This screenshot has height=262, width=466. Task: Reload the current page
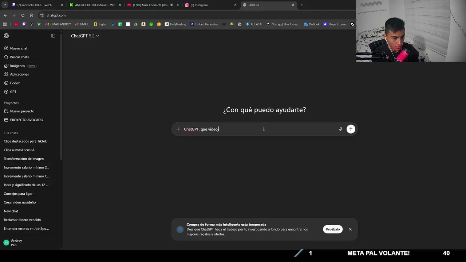(23, 15)
